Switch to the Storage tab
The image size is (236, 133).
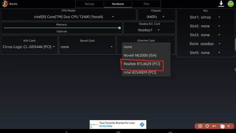click(x=89, y=4)
